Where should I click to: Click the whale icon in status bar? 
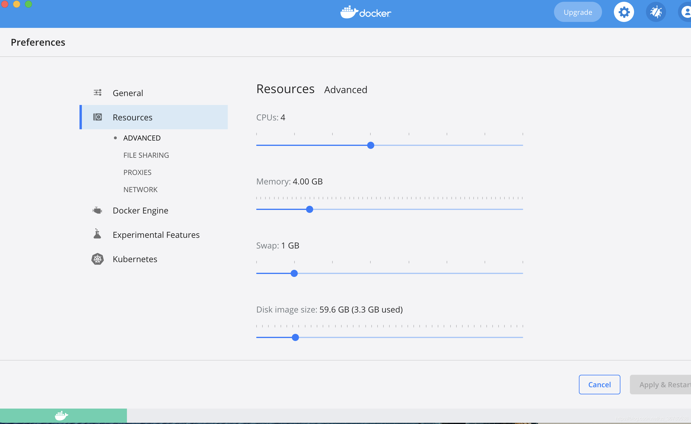click(61, 416)
